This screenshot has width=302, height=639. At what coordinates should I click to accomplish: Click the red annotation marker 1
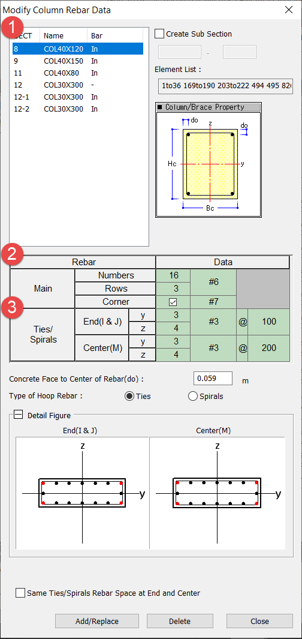click(13, 28)
